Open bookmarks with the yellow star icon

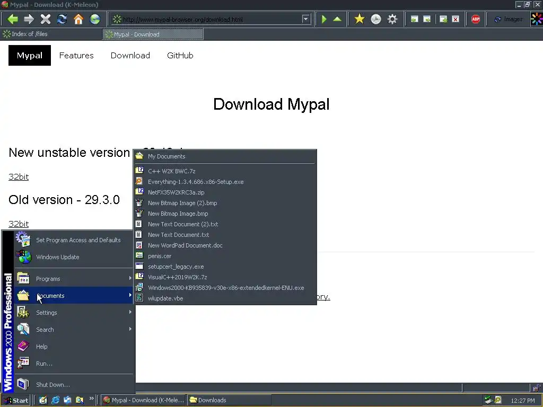(360, 19)
